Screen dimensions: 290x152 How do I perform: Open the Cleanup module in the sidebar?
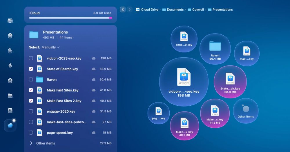pos(10,36)
